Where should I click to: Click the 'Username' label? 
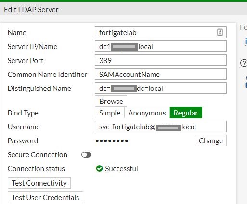24,127
